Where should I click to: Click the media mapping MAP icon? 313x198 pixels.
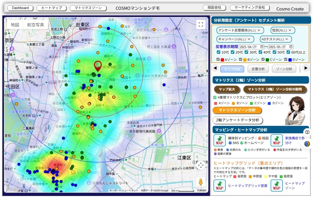click(220, 140)
